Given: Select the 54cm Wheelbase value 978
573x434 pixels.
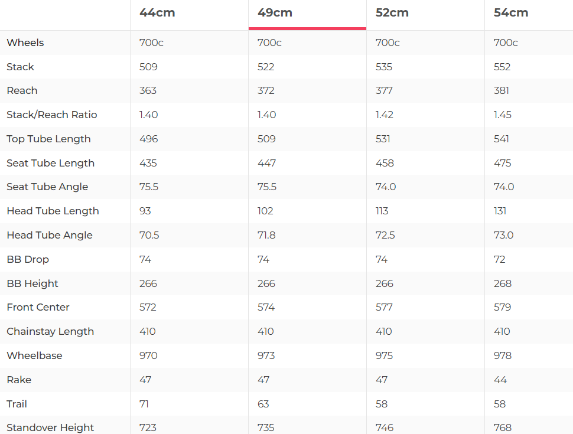Looking at the screenshot, I should coord(503,355).
